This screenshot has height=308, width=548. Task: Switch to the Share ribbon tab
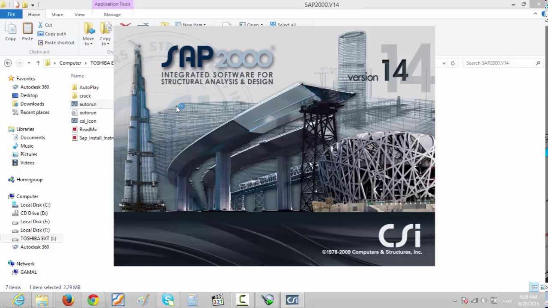57,15
